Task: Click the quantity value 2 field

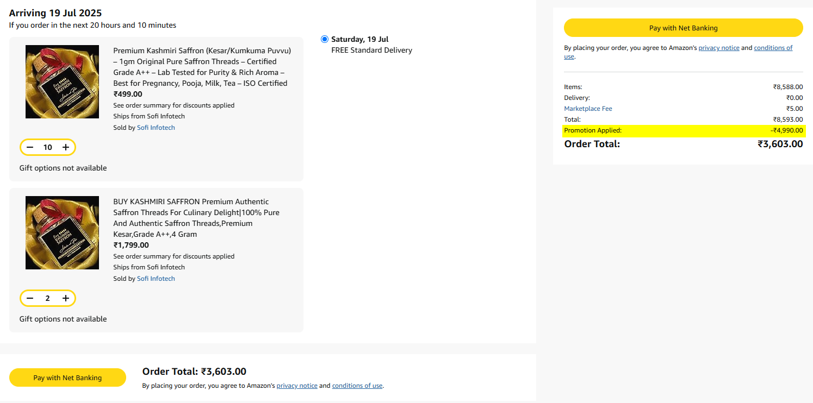Action: click(x=48, y=298)
